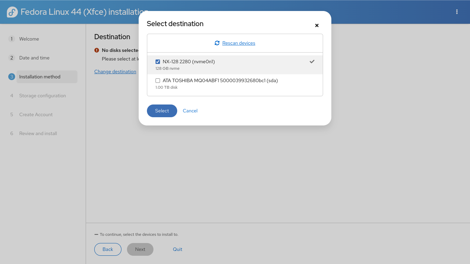Uncheck the NX-128 2280 (nvme0n1) checkbox
Screen dimensions: 470x264
tap(158, 62)
